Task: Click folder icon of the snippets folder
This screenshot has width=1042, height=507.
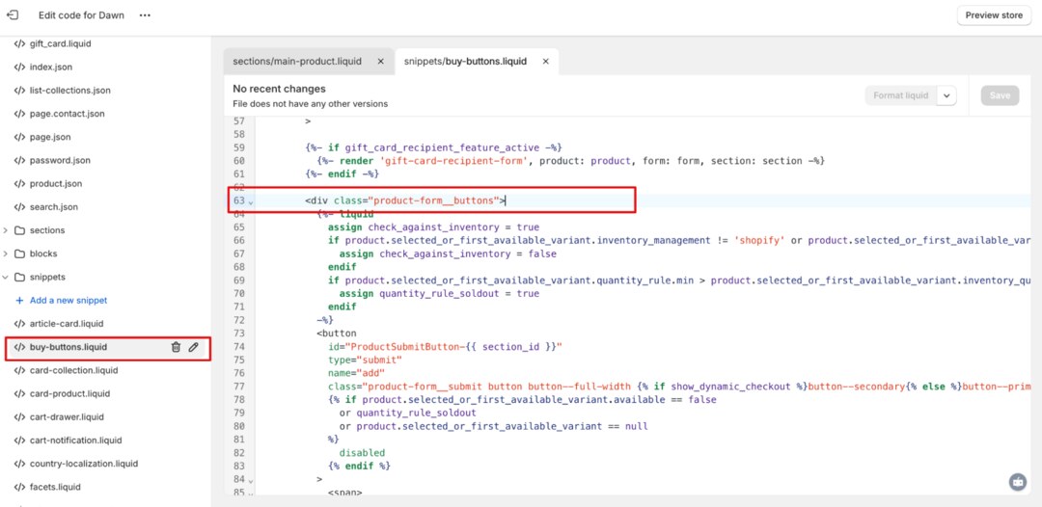Action: pos(20,277)
